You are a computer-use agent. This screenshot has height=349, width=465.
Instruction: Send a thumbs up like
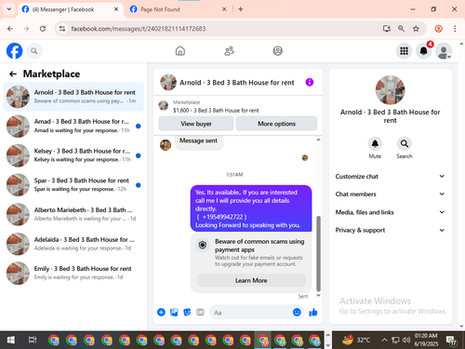(313, 312)
